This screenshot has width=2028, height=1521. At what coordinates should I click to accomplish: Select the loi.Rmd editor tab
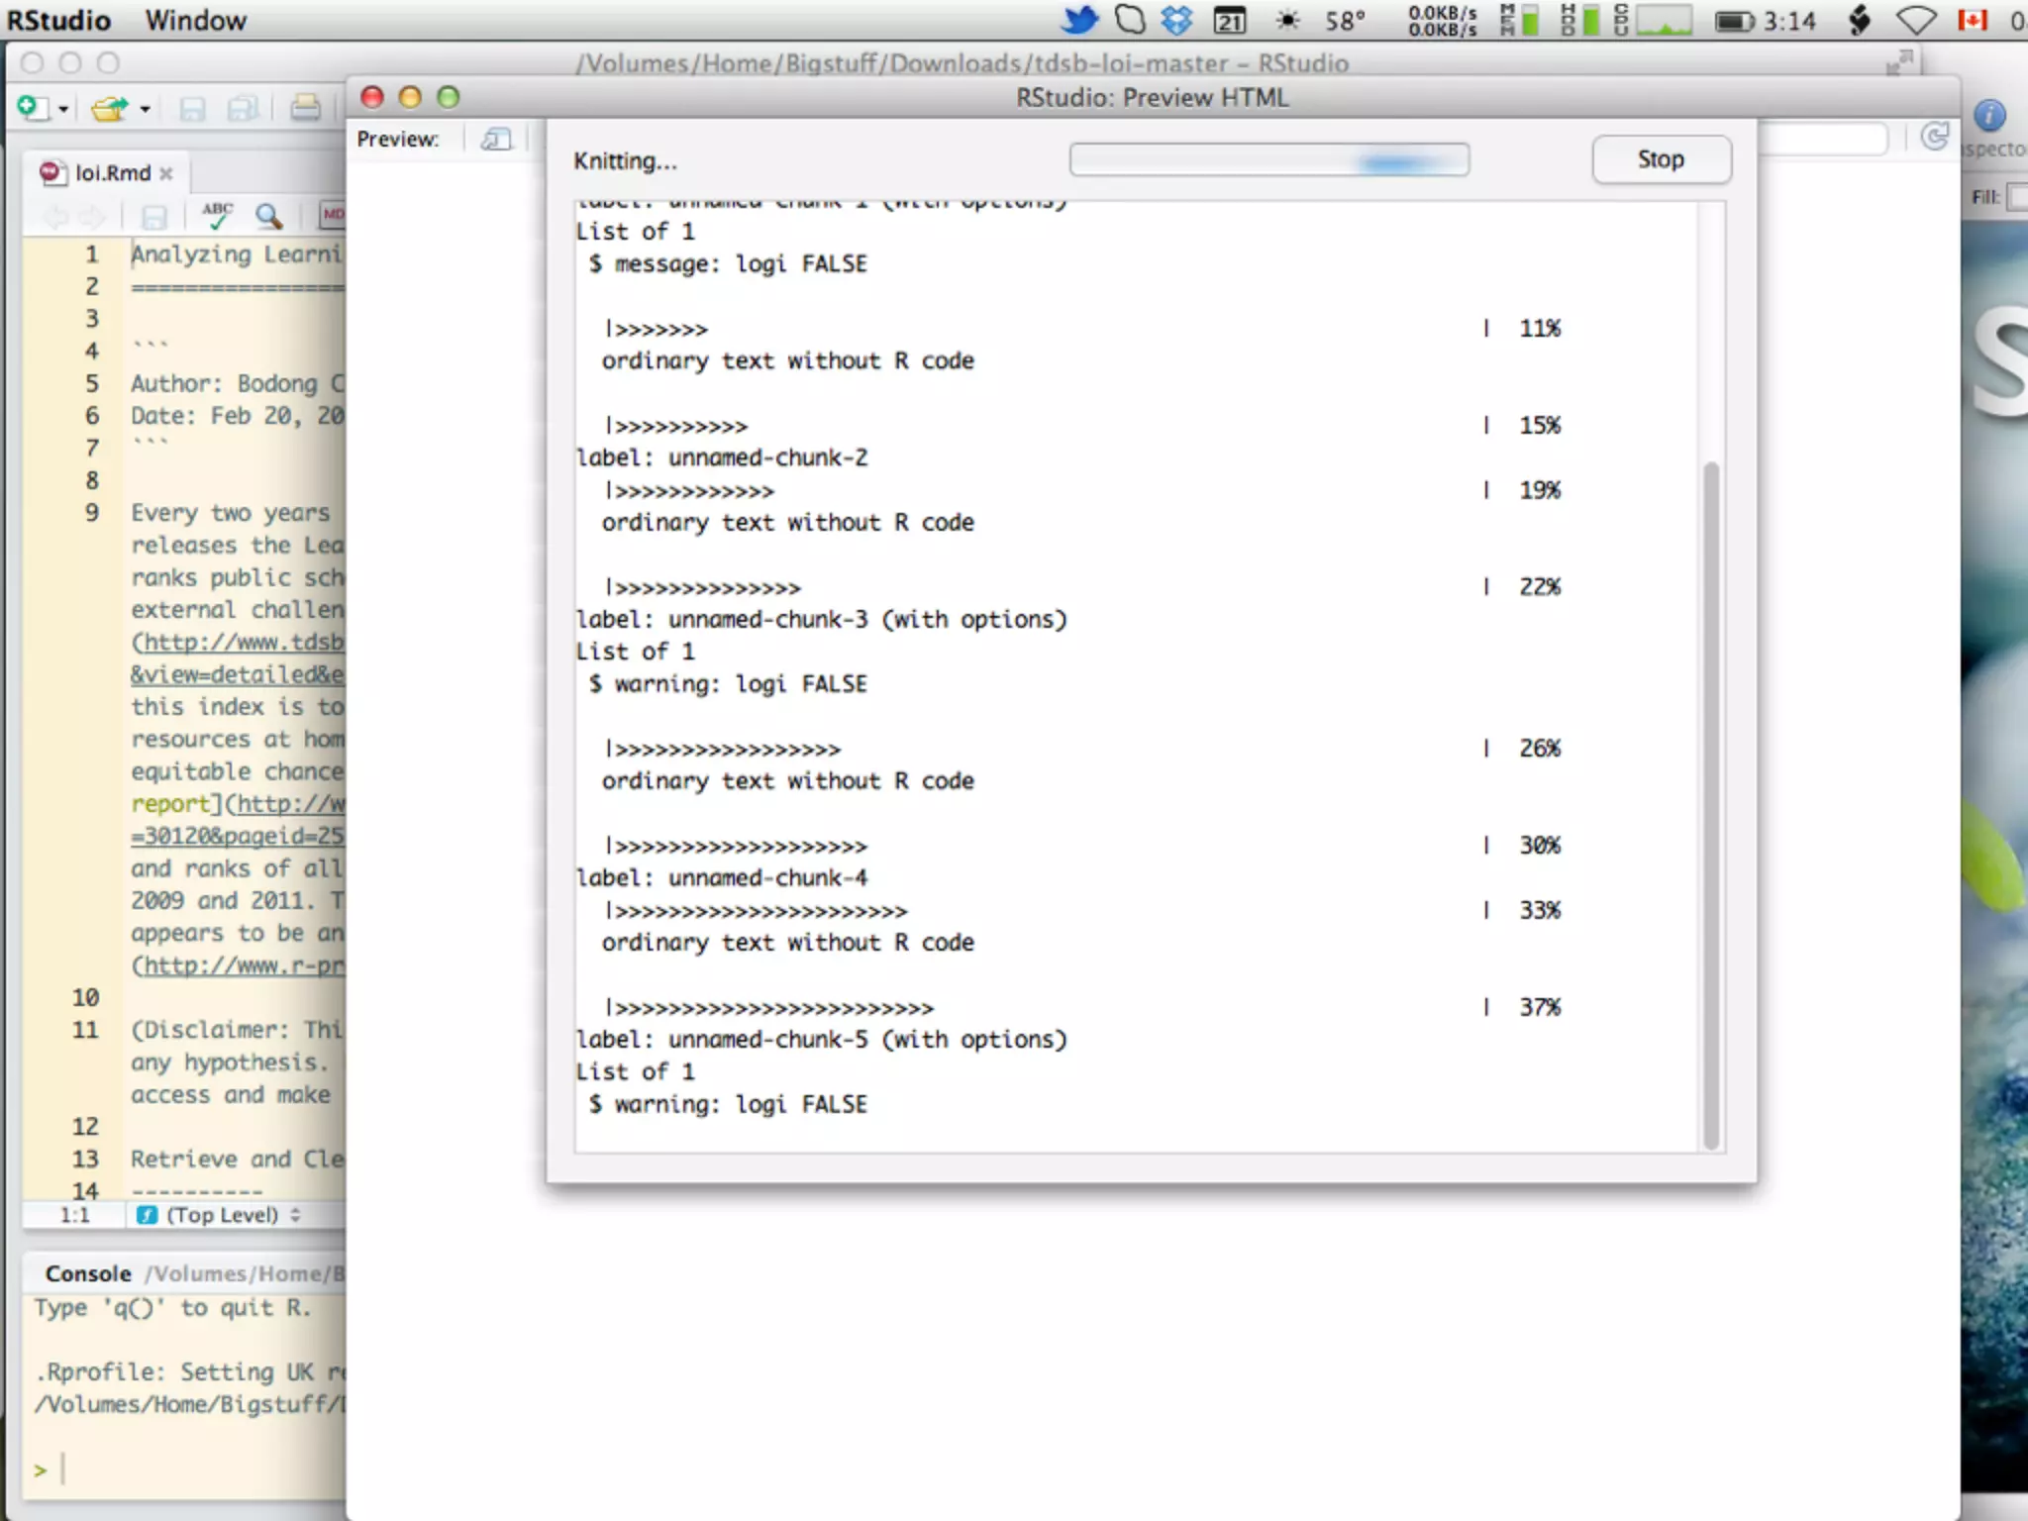pos(112,172)
